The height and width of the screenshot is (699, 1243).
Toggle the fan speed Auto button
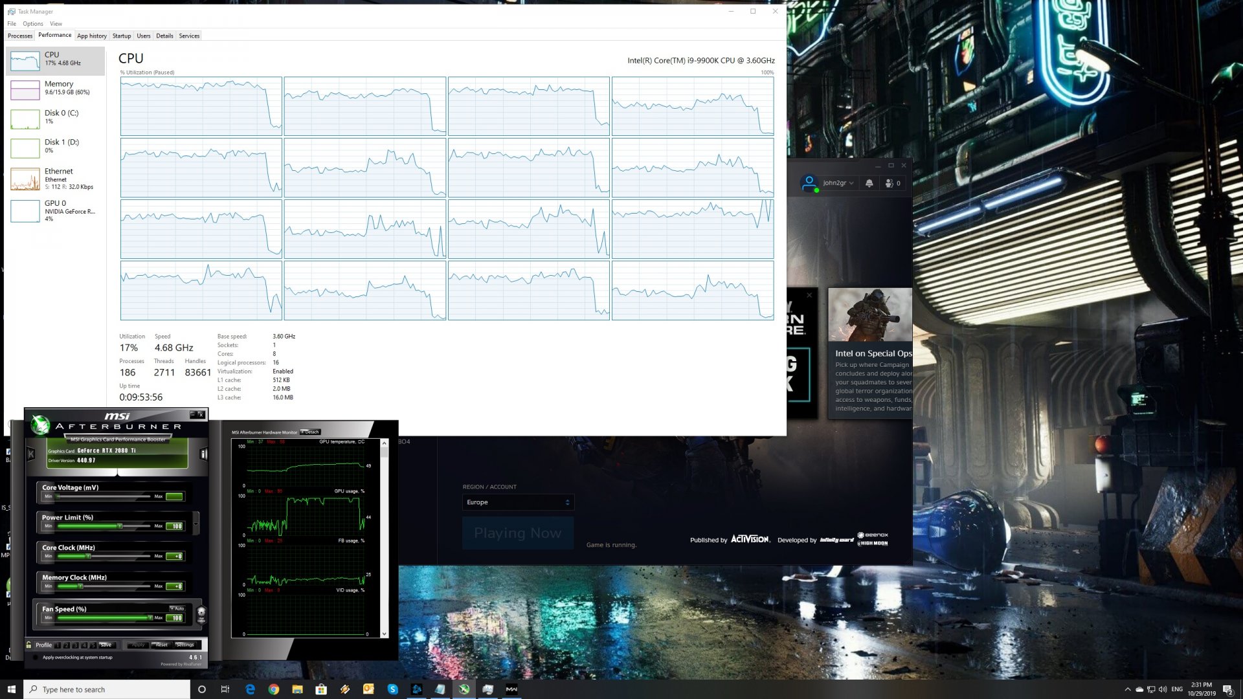point(177,608)
